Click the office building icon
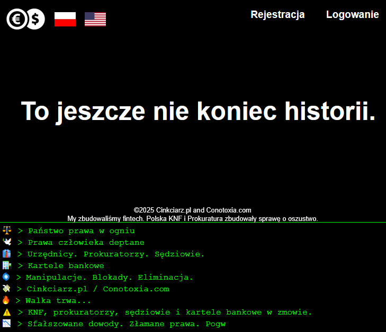 [x=7, y=265]
